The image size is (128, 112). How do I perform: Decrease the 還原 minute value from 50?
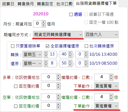pos(70,65)
